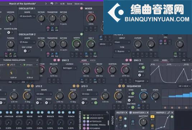Go to next preset with the chevron arrow

(x=46, y=4)
